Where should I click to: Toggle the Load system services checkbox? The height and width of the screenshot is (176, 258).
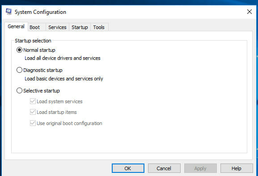pos(33,101)
